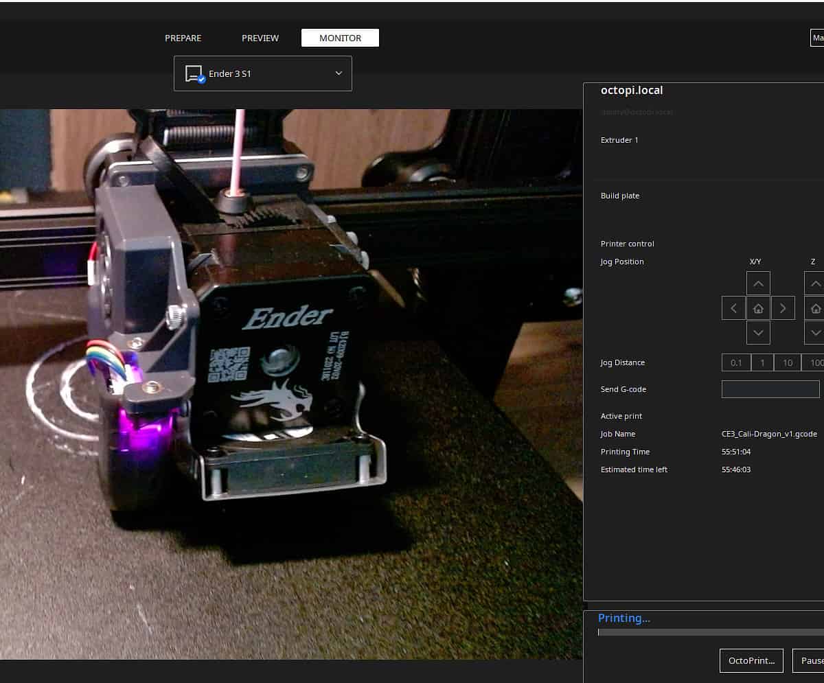Click the octopi.local printer title
The width and height of the screenshot is (824, 683).
[632, 90]
